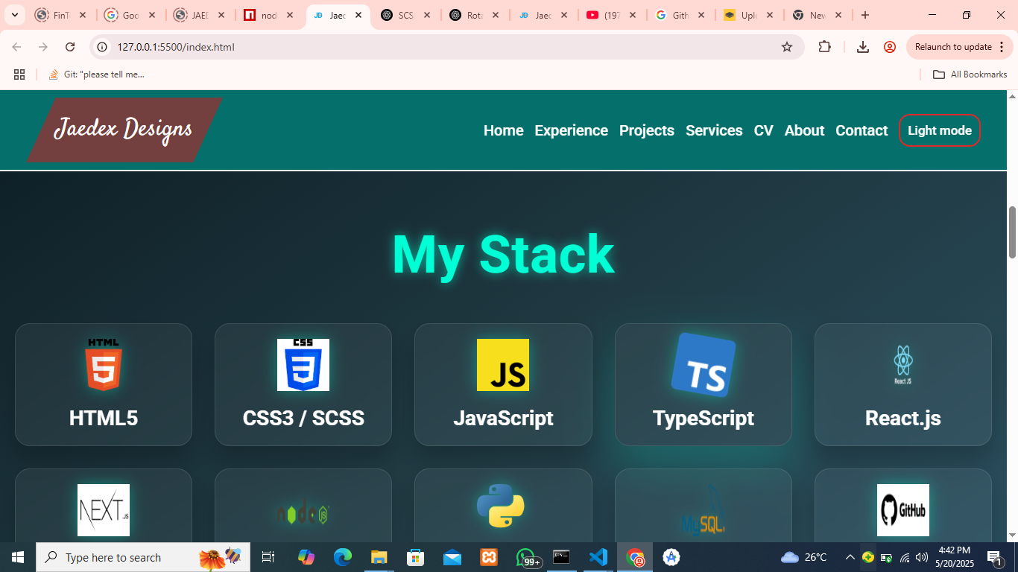This screenshot has width=1018, height=572.
Task: Bookmark this page with the star icon
Action: 787,47
